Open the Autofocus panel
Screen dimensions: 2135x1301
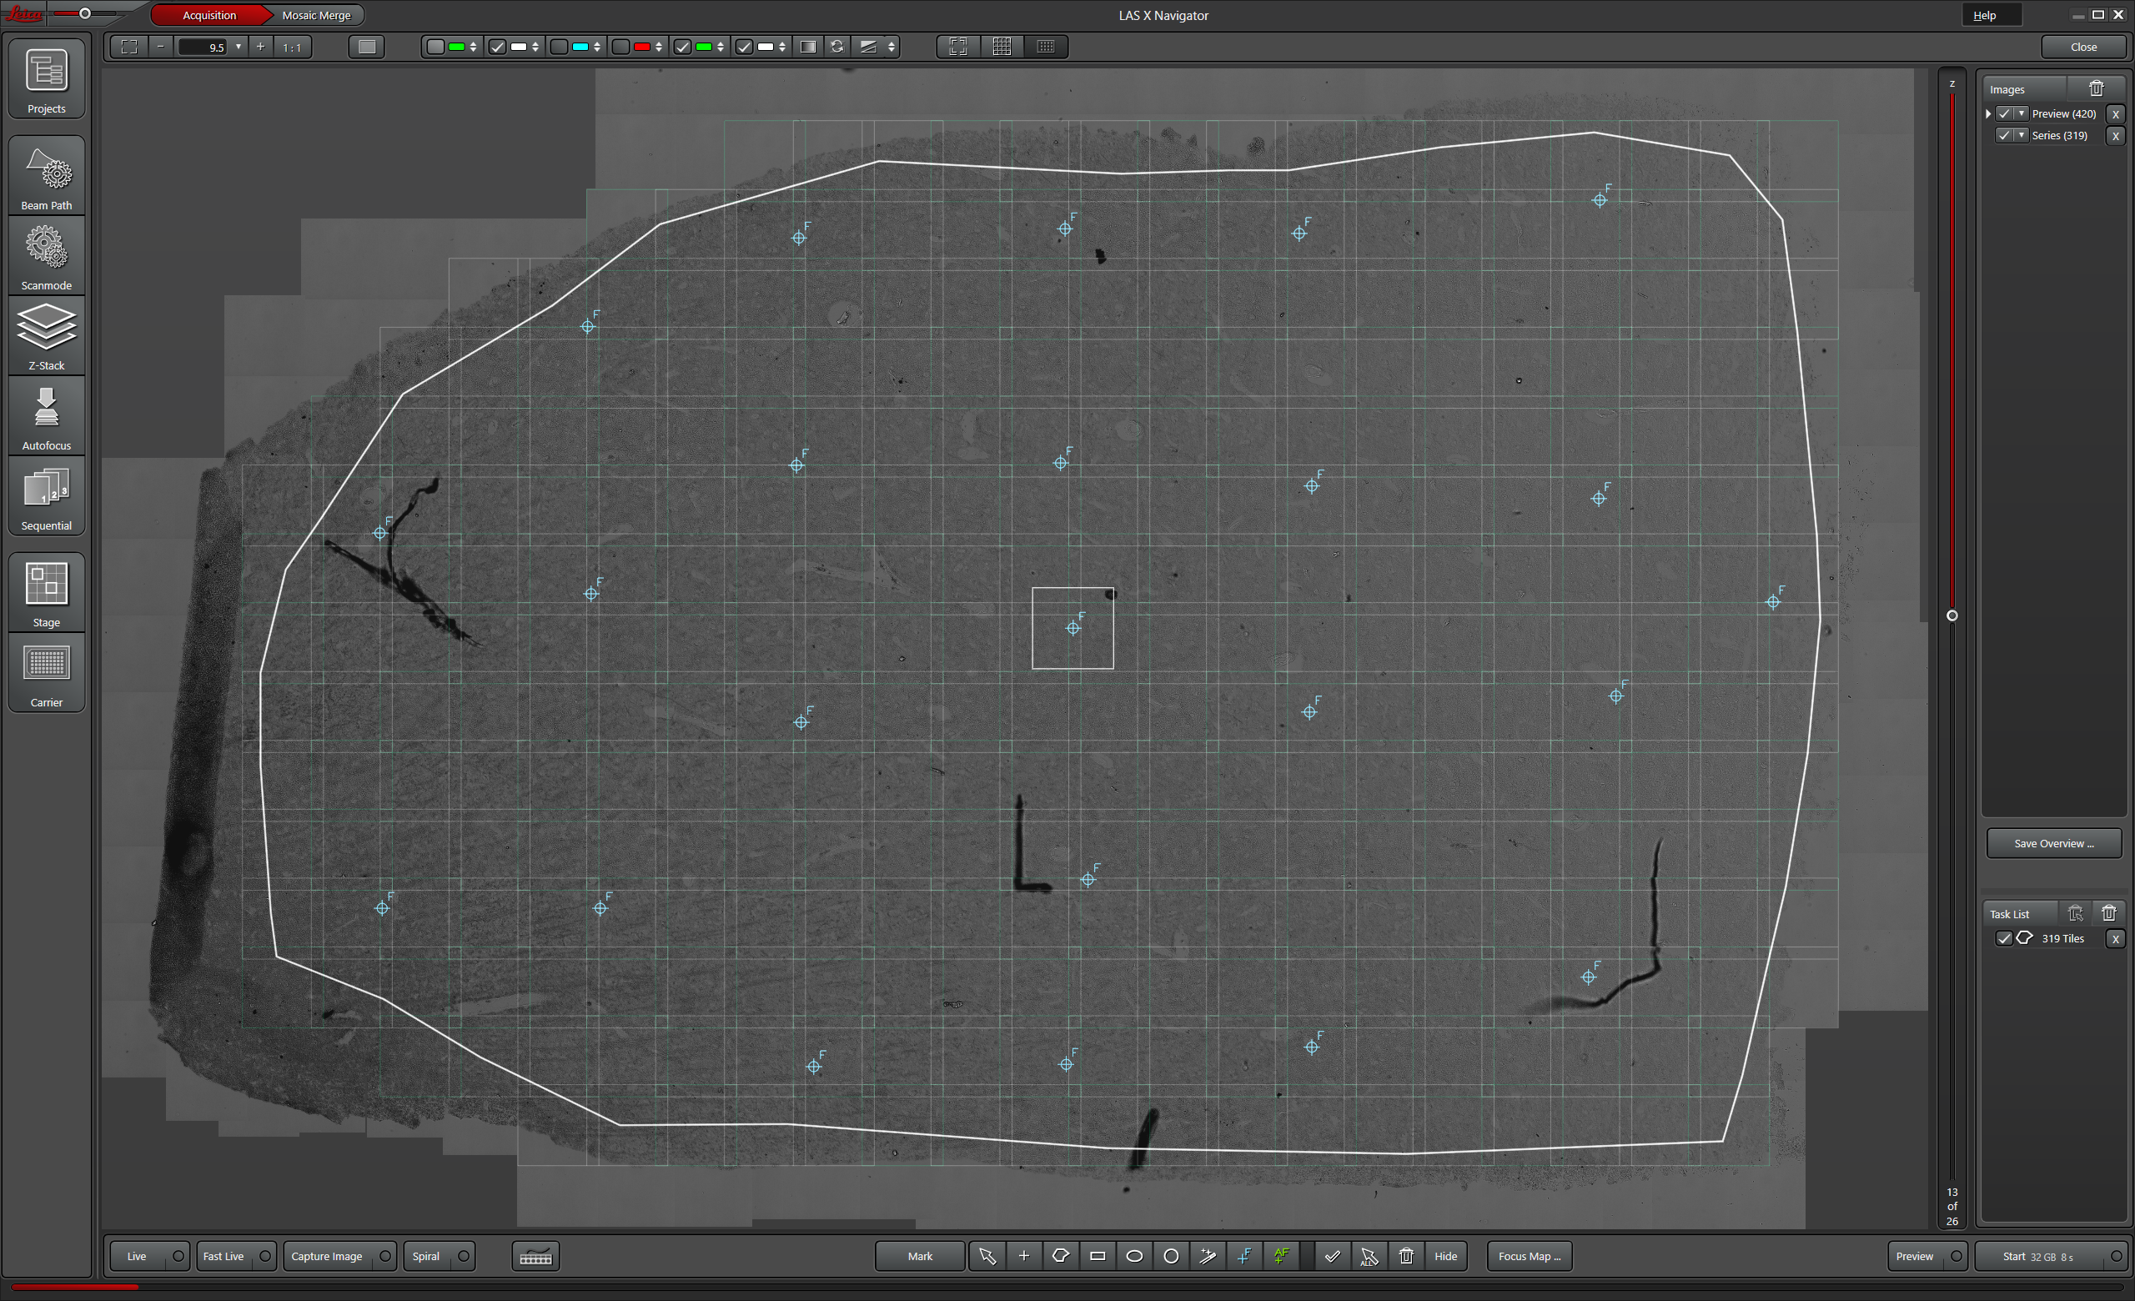click(47, 418)
